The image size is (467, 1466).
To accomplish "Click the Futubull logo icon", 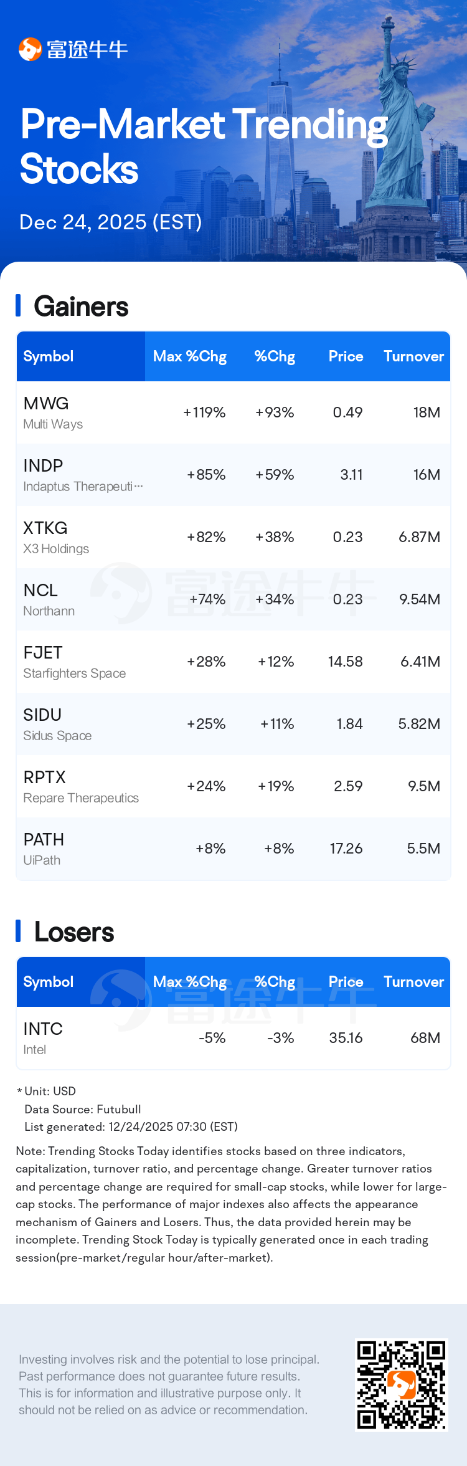I will click(30, 49).
